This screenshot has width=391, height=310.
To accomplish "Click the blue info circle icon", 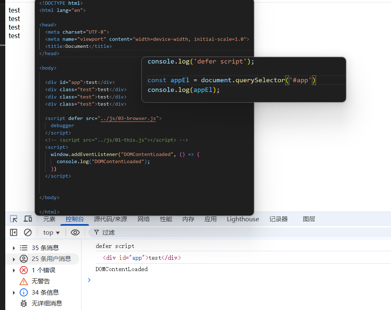I will point(24,292).
